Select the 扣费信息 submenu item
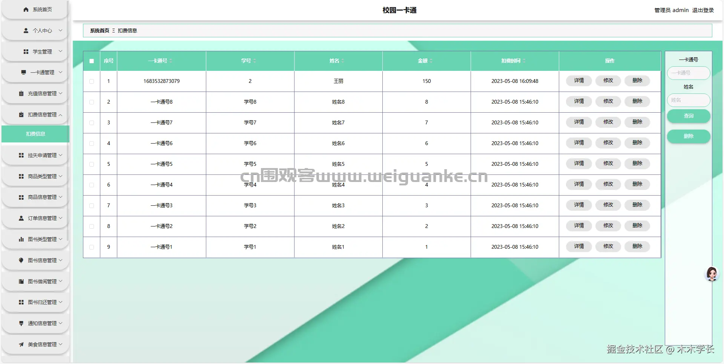The image size is (724, 364). [35, 134]
